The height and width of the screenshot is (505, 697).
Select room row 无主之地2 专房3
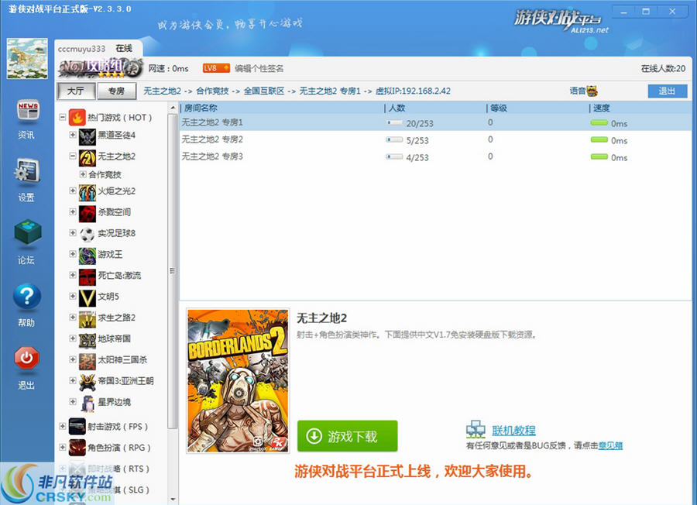[x=435, y=156]
